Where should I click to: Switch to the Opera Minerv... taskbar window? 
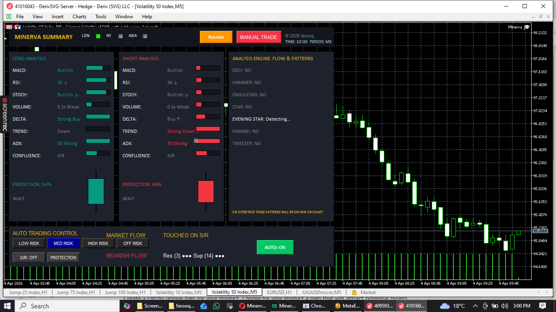(252, 306)
